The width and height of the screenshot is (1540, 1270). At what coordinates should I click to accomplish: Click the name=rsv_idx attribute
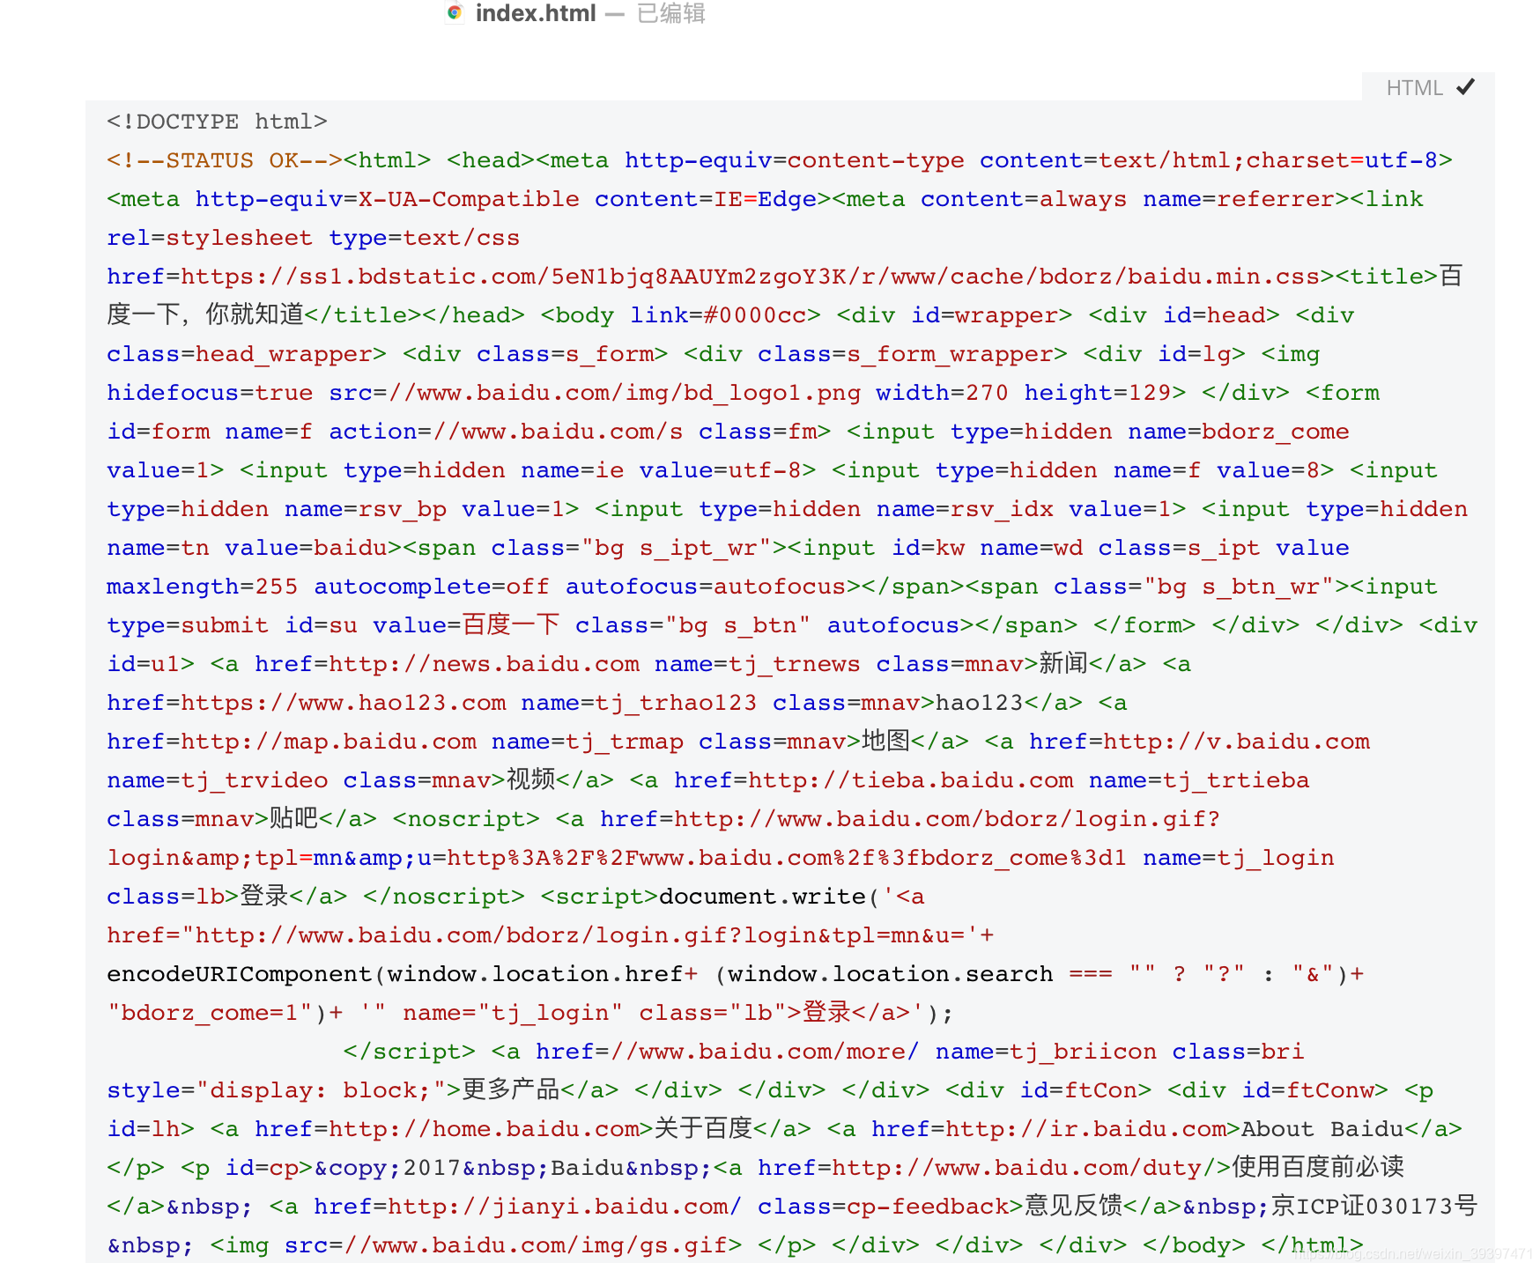point(965,509)
